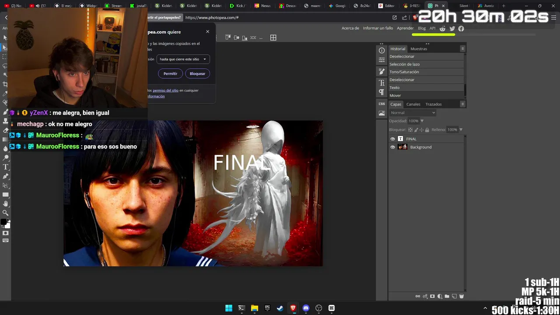Open the Blog link
The width and height of the screenshot is (560, 315).
[422, 28]
